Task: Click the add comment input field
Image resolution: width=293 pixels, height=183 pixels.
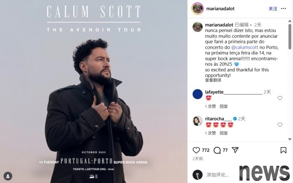Action: click(x=217, y=175)
